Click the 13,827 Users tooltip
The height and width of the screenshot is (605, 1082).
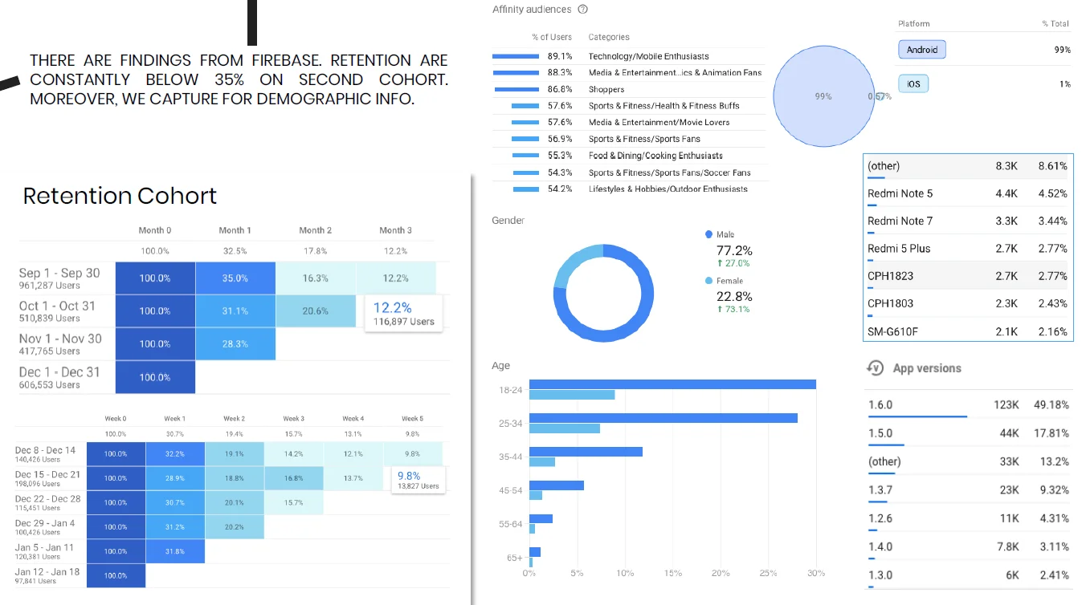pos(419,480)
